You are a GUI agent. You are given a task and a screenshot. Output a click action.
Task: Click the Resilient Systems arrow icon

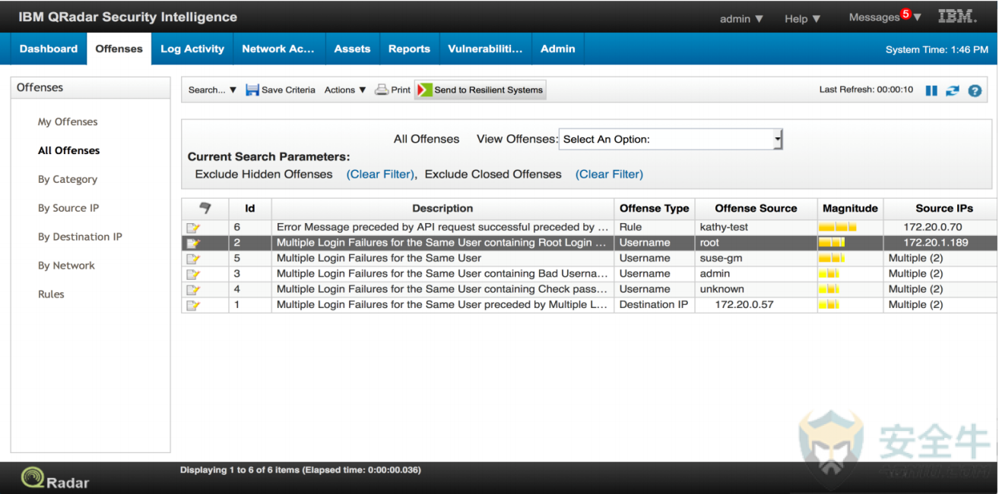point(424,90)
